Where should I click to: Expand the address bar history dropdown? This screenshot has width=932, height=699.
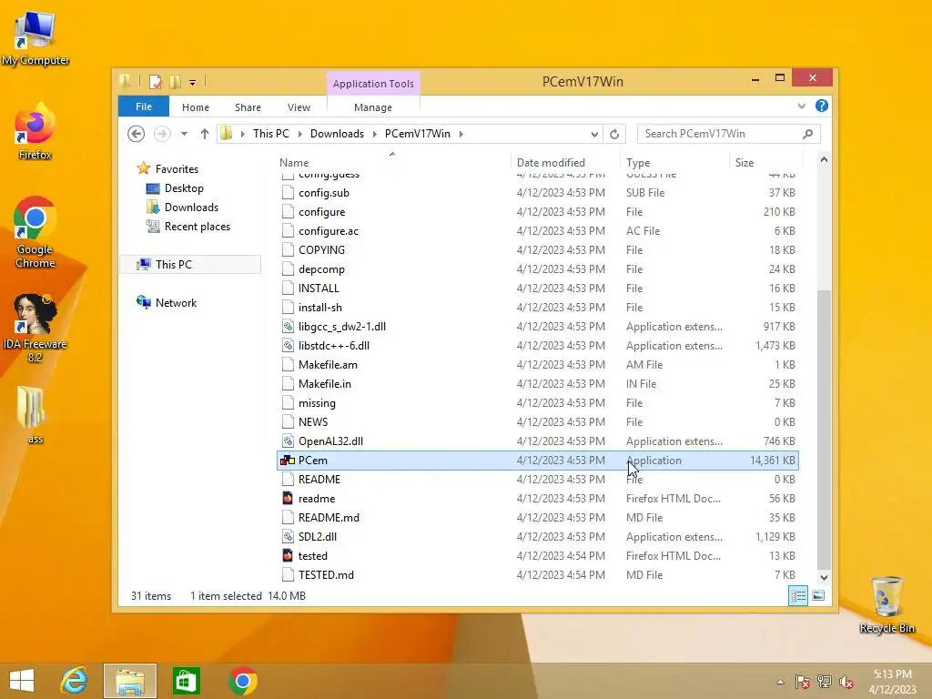point(593,135)
